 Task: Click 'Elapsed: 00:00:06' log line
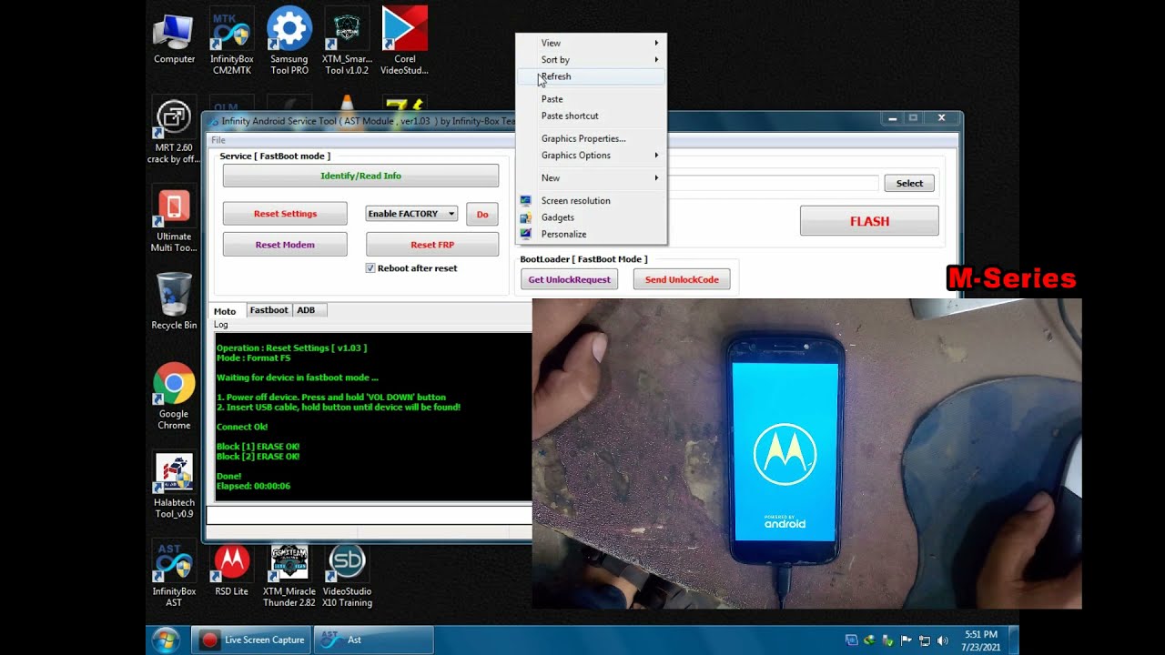coord(253,487)
